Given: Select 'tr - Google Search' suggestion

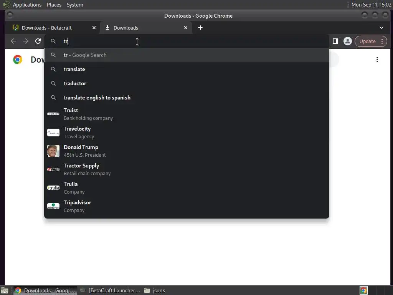Looking at the screenshot, I should pos(187,55).
